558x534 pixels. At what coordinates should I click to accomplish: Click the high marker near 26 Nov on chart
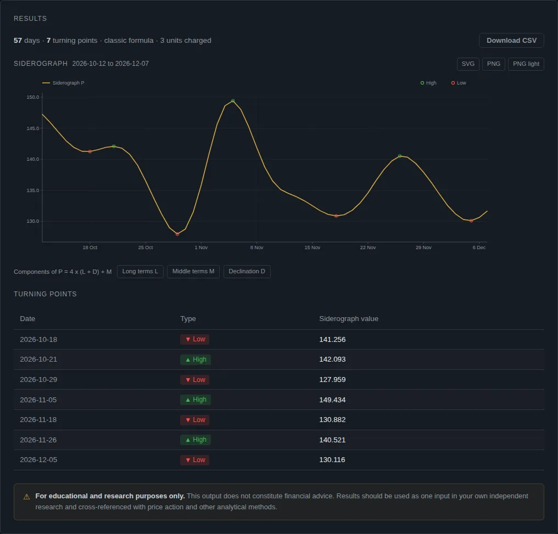pos(400,156)
